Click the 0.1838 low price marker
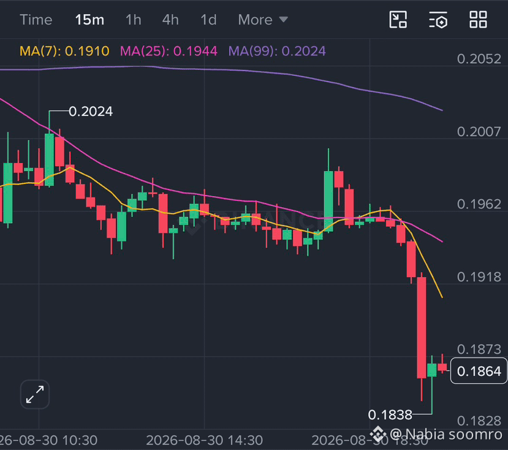 [x=390, y=414]
